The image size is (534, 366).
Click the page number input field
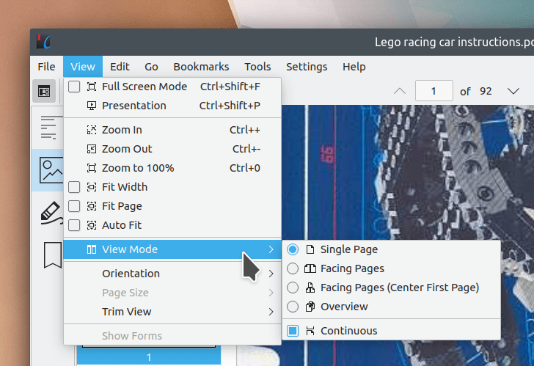click(434, 92)
